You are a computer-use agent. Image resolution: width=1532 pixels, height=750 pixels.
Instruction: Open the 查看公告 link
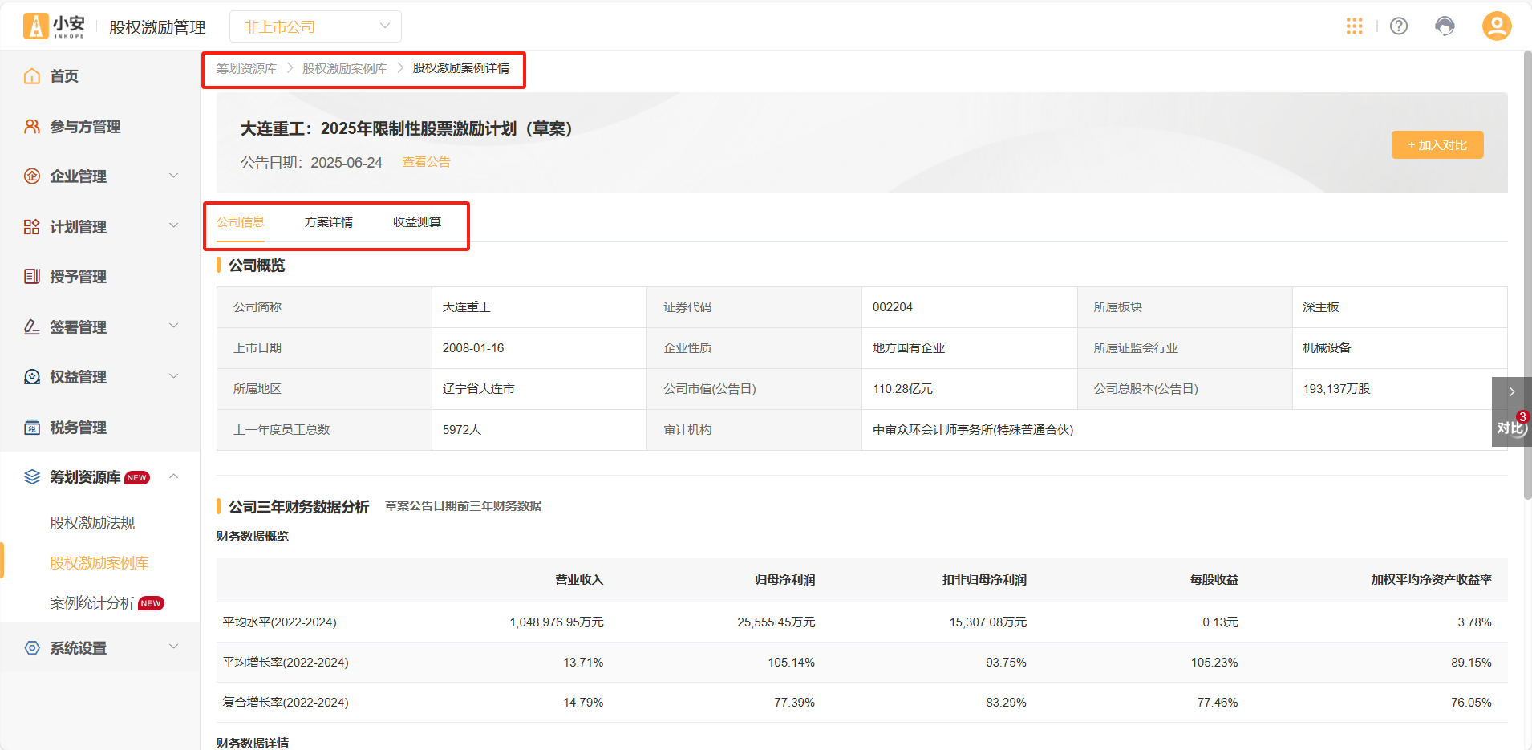click(x=426, y=162)
